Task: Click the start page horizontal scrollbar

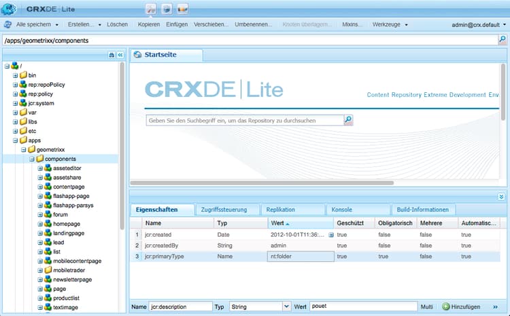Action: pyautogui.click(x=262, y=182)
